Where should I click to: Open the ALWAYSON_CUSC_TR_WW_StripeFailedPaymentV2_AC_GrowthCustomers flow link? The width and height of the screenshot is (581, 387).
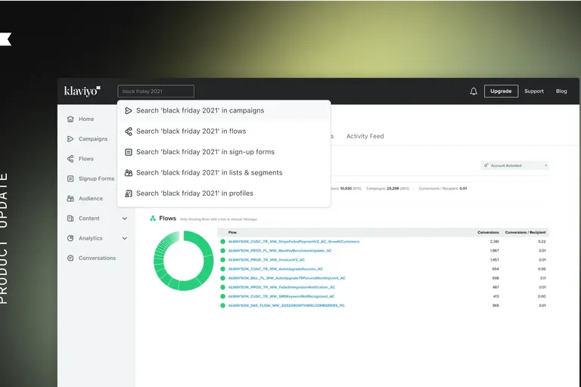pyautogui.click(x=294, y=241)
